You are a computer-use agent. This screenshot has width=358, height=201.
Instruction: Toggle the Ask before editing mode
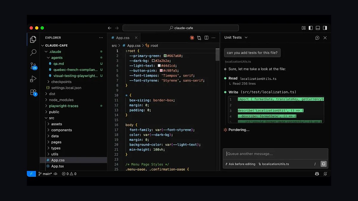click(240, 164)
